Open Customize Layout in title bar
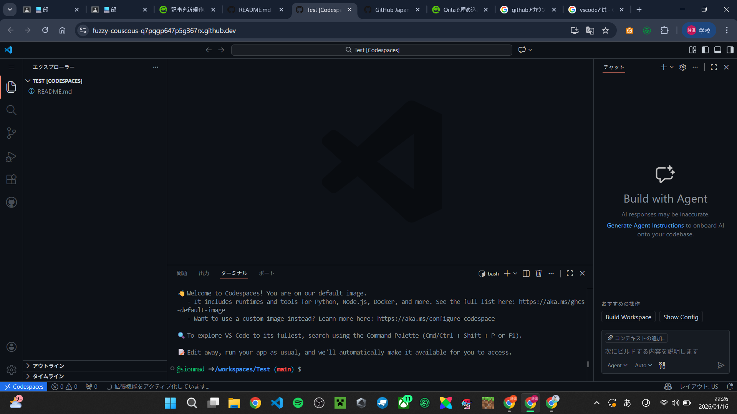Screen dimensions: 737x414 (x=692, y=50)
